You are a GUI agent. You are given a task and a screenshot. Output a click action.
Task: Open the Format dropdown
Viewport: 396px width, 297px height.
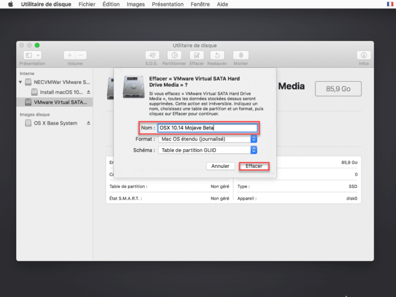[208, 139]
